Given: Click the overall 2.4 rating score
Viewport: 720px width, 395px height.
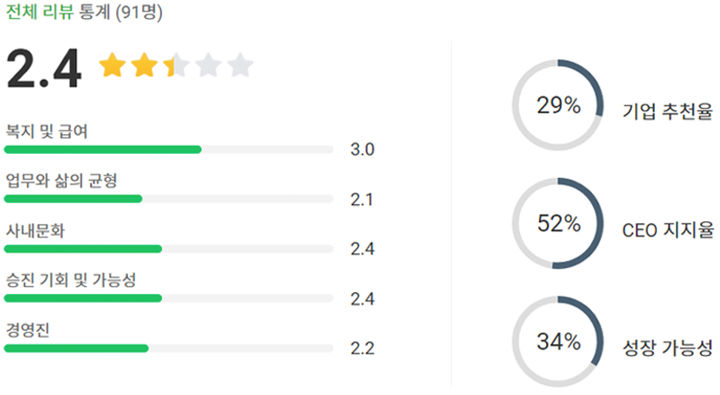Looking at the screenshot, I should [43, 68].
